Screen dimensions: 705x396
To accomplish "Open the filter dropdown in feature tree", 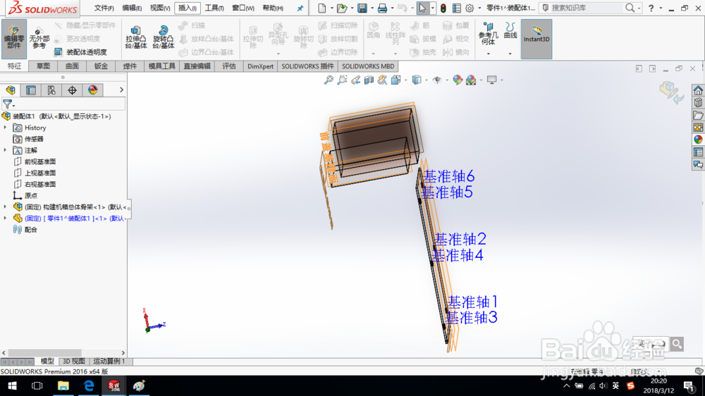I will (8, 104).
